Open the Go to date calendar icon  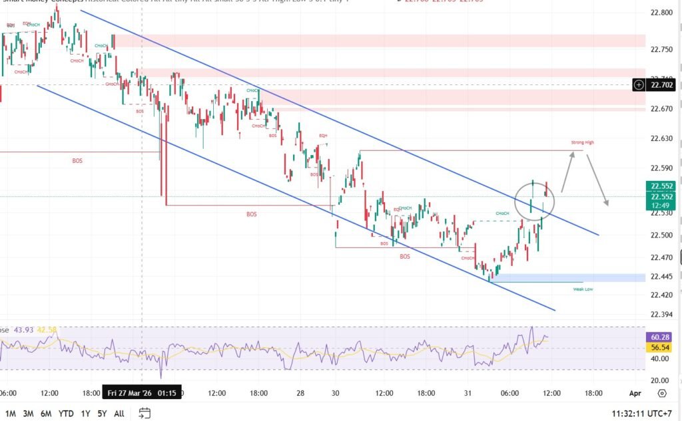point(144,413)
